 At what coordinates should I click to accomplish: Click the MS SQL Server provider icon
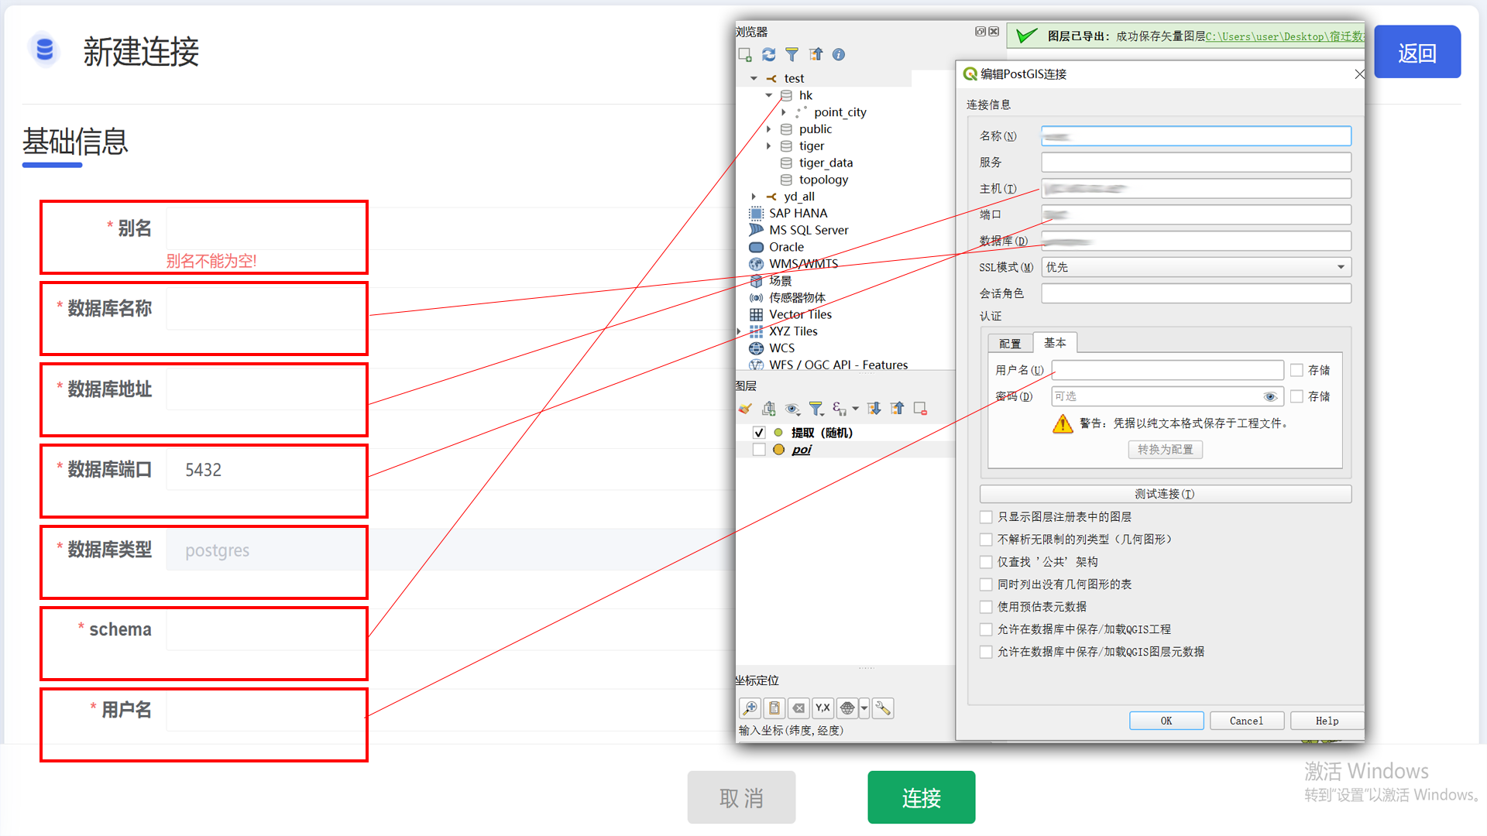click(756, 230)
